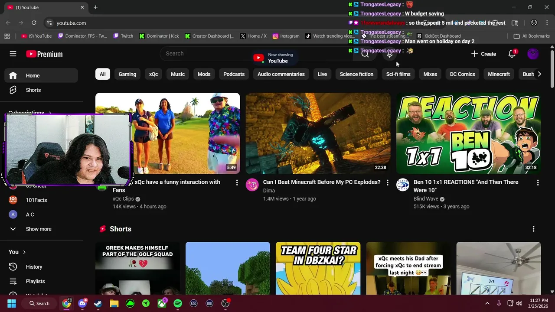Select the Science fiction chip
The width and height of the screenshot is (555, 312).
click(x=356, y=74)
